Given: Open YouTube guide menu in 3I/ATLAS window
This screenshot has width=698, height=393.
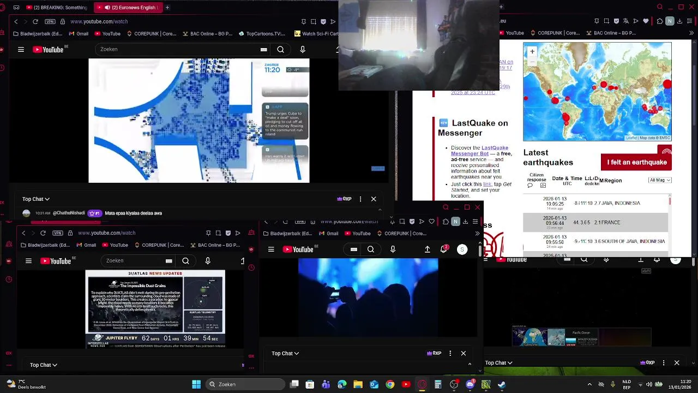Looking at the screenshot, I should click(28, 261).
